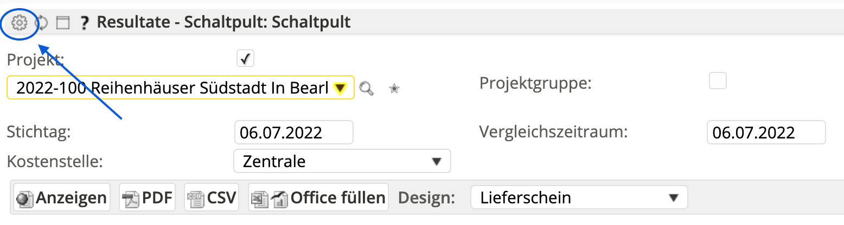
Task: Open help via question mark icon
Action: pyautogui.click(x=84, y=23)
